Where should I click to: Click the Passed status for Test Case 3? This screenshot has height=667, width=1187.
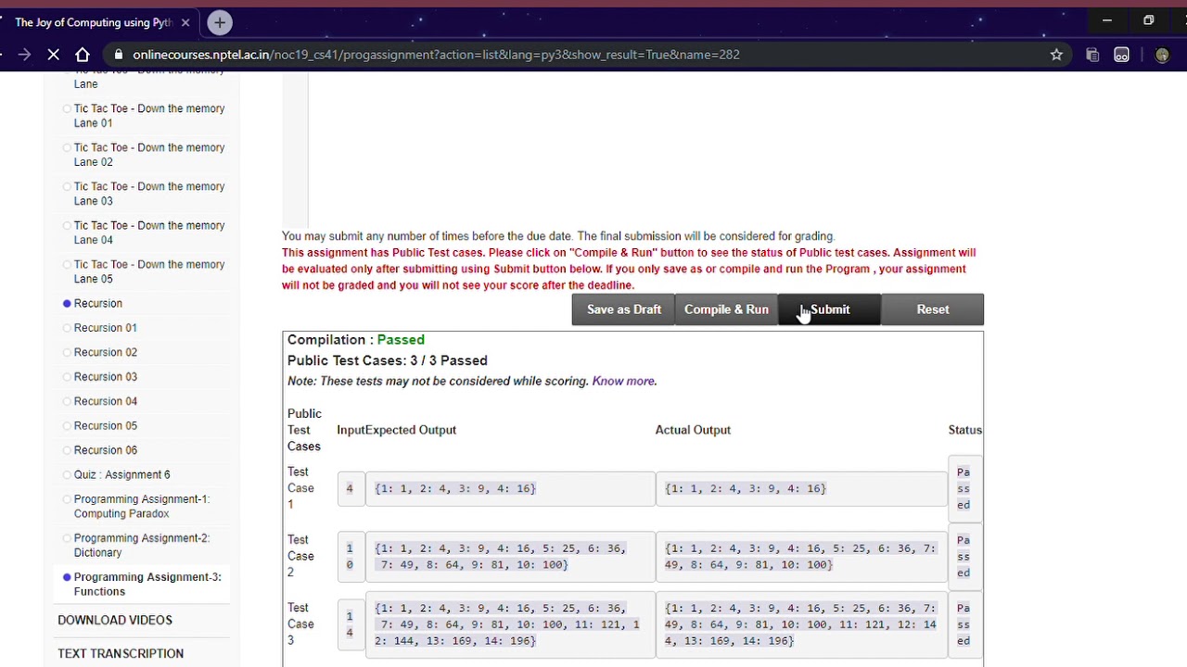point(964,623)
